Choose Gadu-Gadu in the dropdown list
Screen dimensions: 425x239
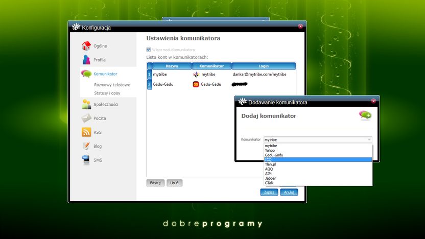(x=318, y=155)
